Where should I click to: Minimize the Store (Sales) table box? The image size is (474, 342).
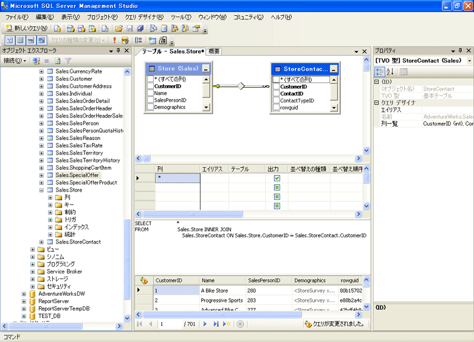[x=206, y=69]
